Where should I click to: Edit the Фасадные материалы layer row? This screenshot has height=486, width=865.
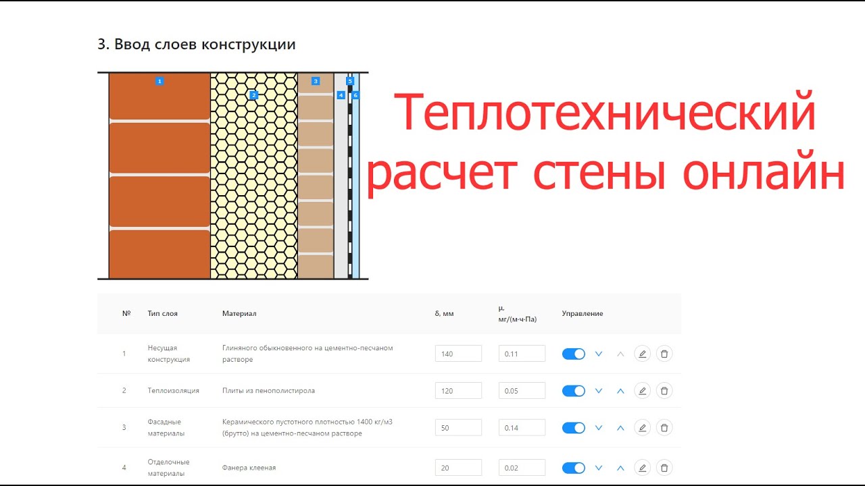[642, 427]
